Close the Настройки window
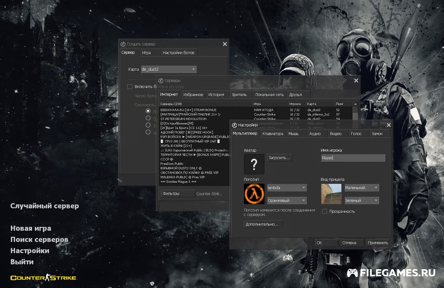The height and width of the screenshot is (288, 444). coord(389,125)
